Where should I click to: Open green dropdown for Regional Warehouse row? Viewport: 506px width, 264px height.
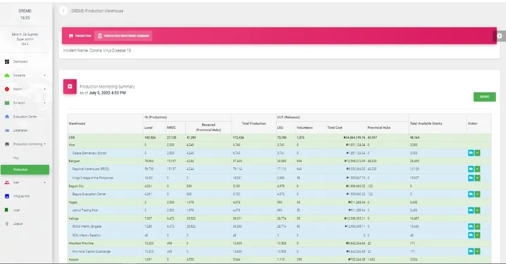click(x=477, y=169)
